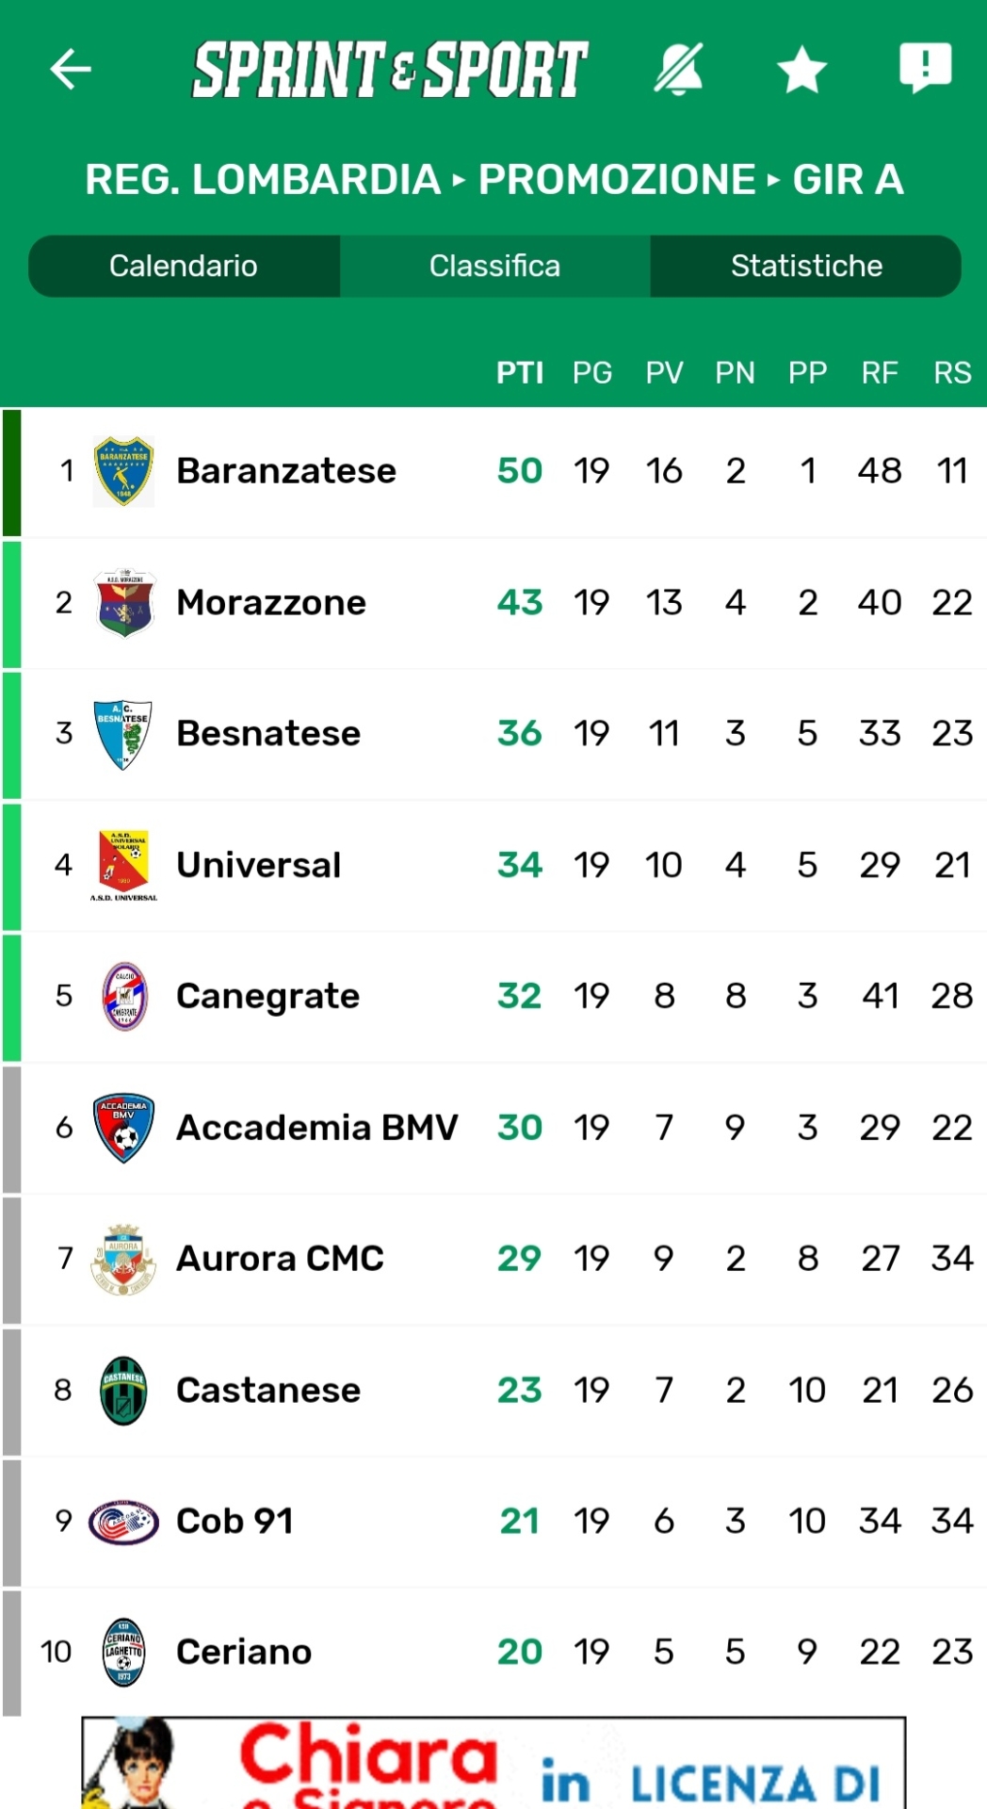Select the Classifica tab
Viewport: 987px width, 1809px height.
coord(494,266)
